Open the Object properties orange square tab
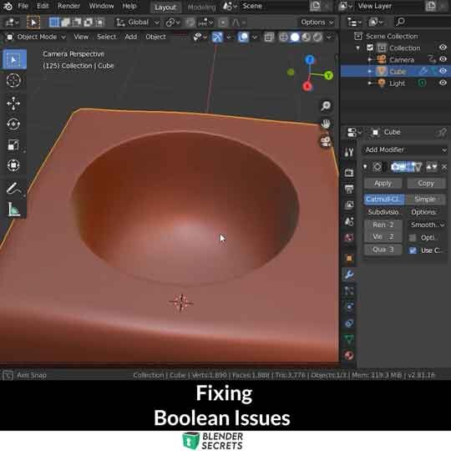Image resolution: width=451 pixels, height=451 pixels. click(x=349, y=258)
